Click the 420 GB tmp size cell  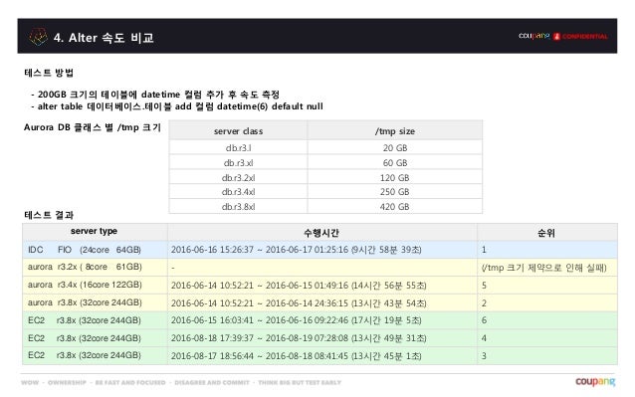pos(395,206)
